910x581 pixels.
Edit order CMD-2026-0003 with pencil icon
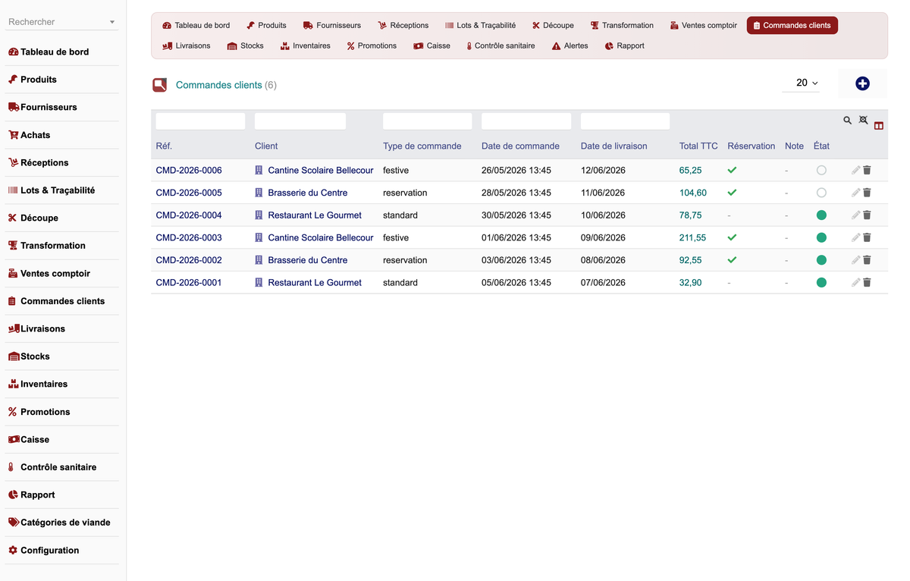855,237
